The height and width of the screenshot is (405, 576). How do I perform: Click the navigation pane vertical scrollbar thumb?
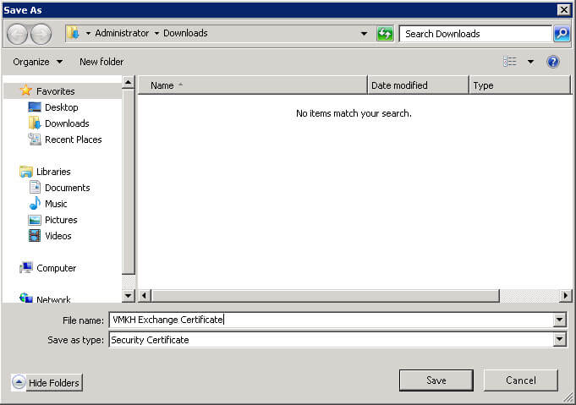(128, 181)
